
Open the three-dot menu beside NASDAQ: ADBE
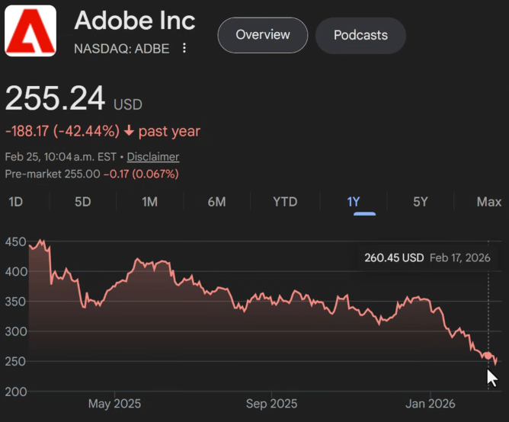pos(184,49)
